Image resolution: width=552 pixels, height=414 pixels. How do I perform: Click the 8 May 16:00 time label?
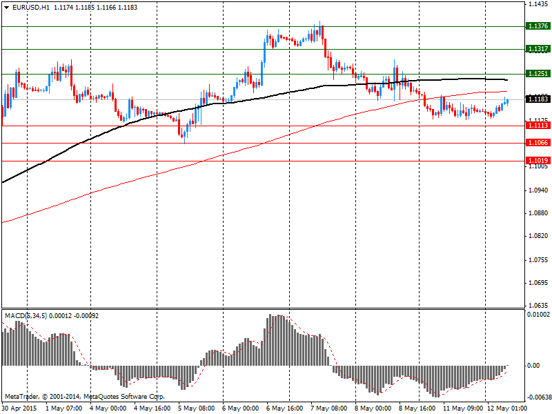pyautogui.click(x=417, y=408)
